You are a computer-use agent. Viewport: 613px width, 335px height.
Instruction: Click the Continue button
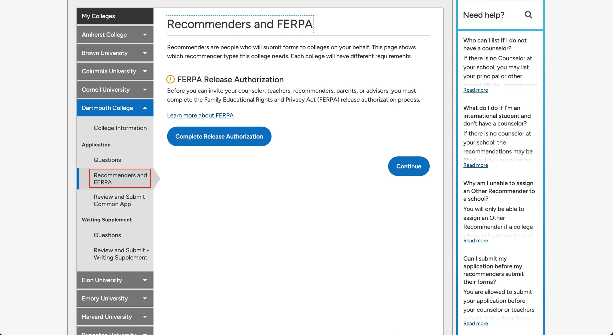point(408,166)
